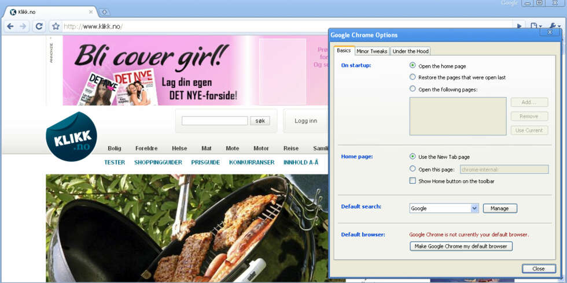
Task: Go forward with the Forward arrow button
Action: pyautogui.click(x=23, y=27)
